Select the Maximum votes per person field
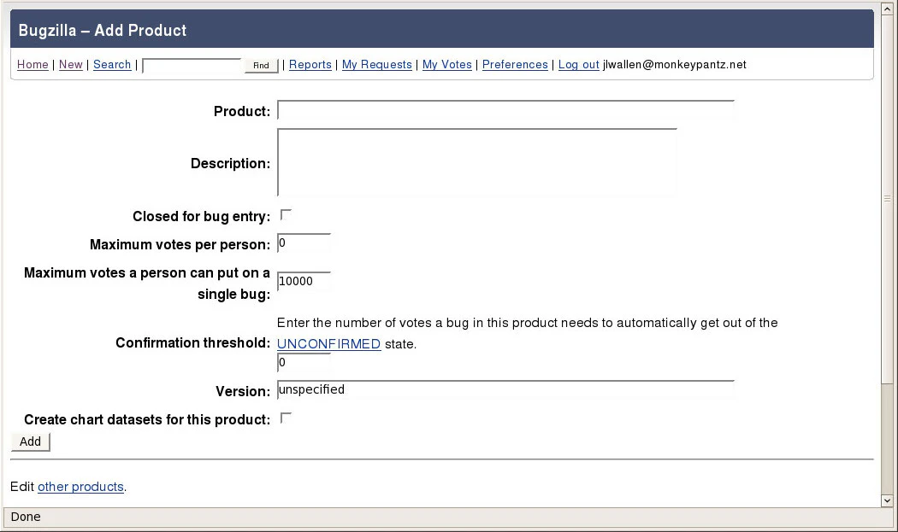This screenshot has width=898, height=532. click(304, 243)
